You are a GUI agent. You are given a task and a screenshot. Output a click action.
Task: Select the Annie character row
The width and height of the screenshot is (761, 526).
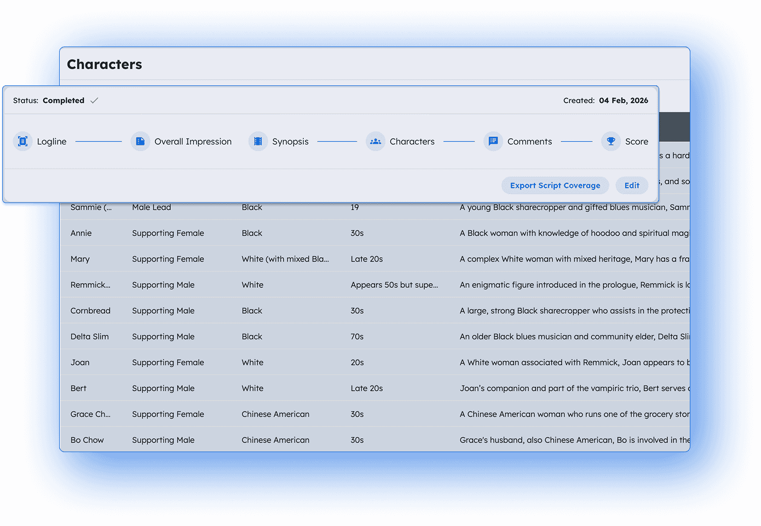[x=81, y=233]
